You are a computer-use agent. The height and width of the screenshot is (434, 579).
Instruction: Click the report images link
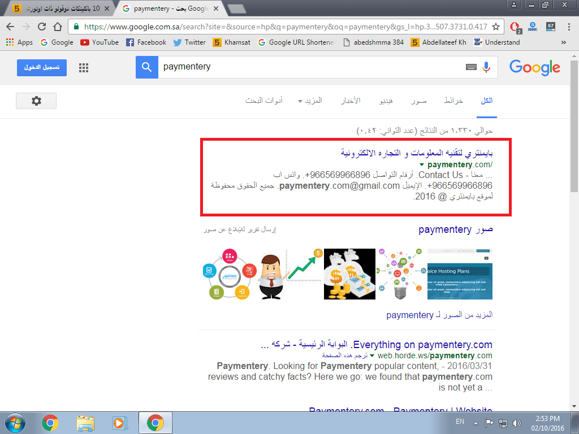click(x=240, y=229)
